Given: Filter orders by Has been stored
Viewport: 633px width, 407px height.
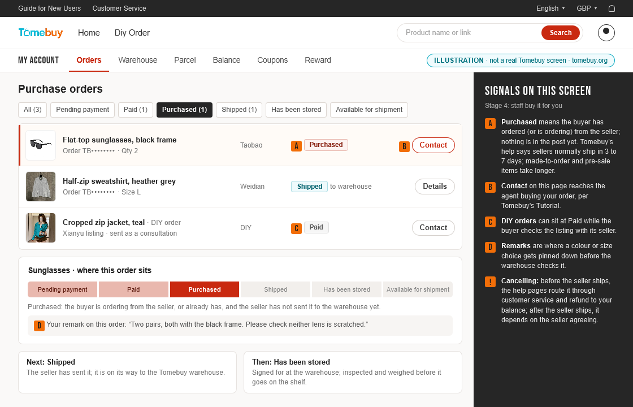Looking at the screenshot, I should [x=296, y=110].
